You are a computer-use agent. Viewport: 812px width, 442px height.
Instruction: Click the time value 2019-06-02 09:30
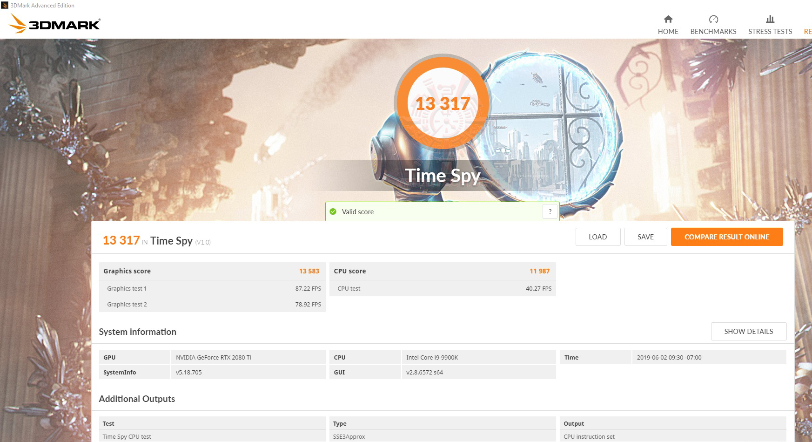(669, 357)
